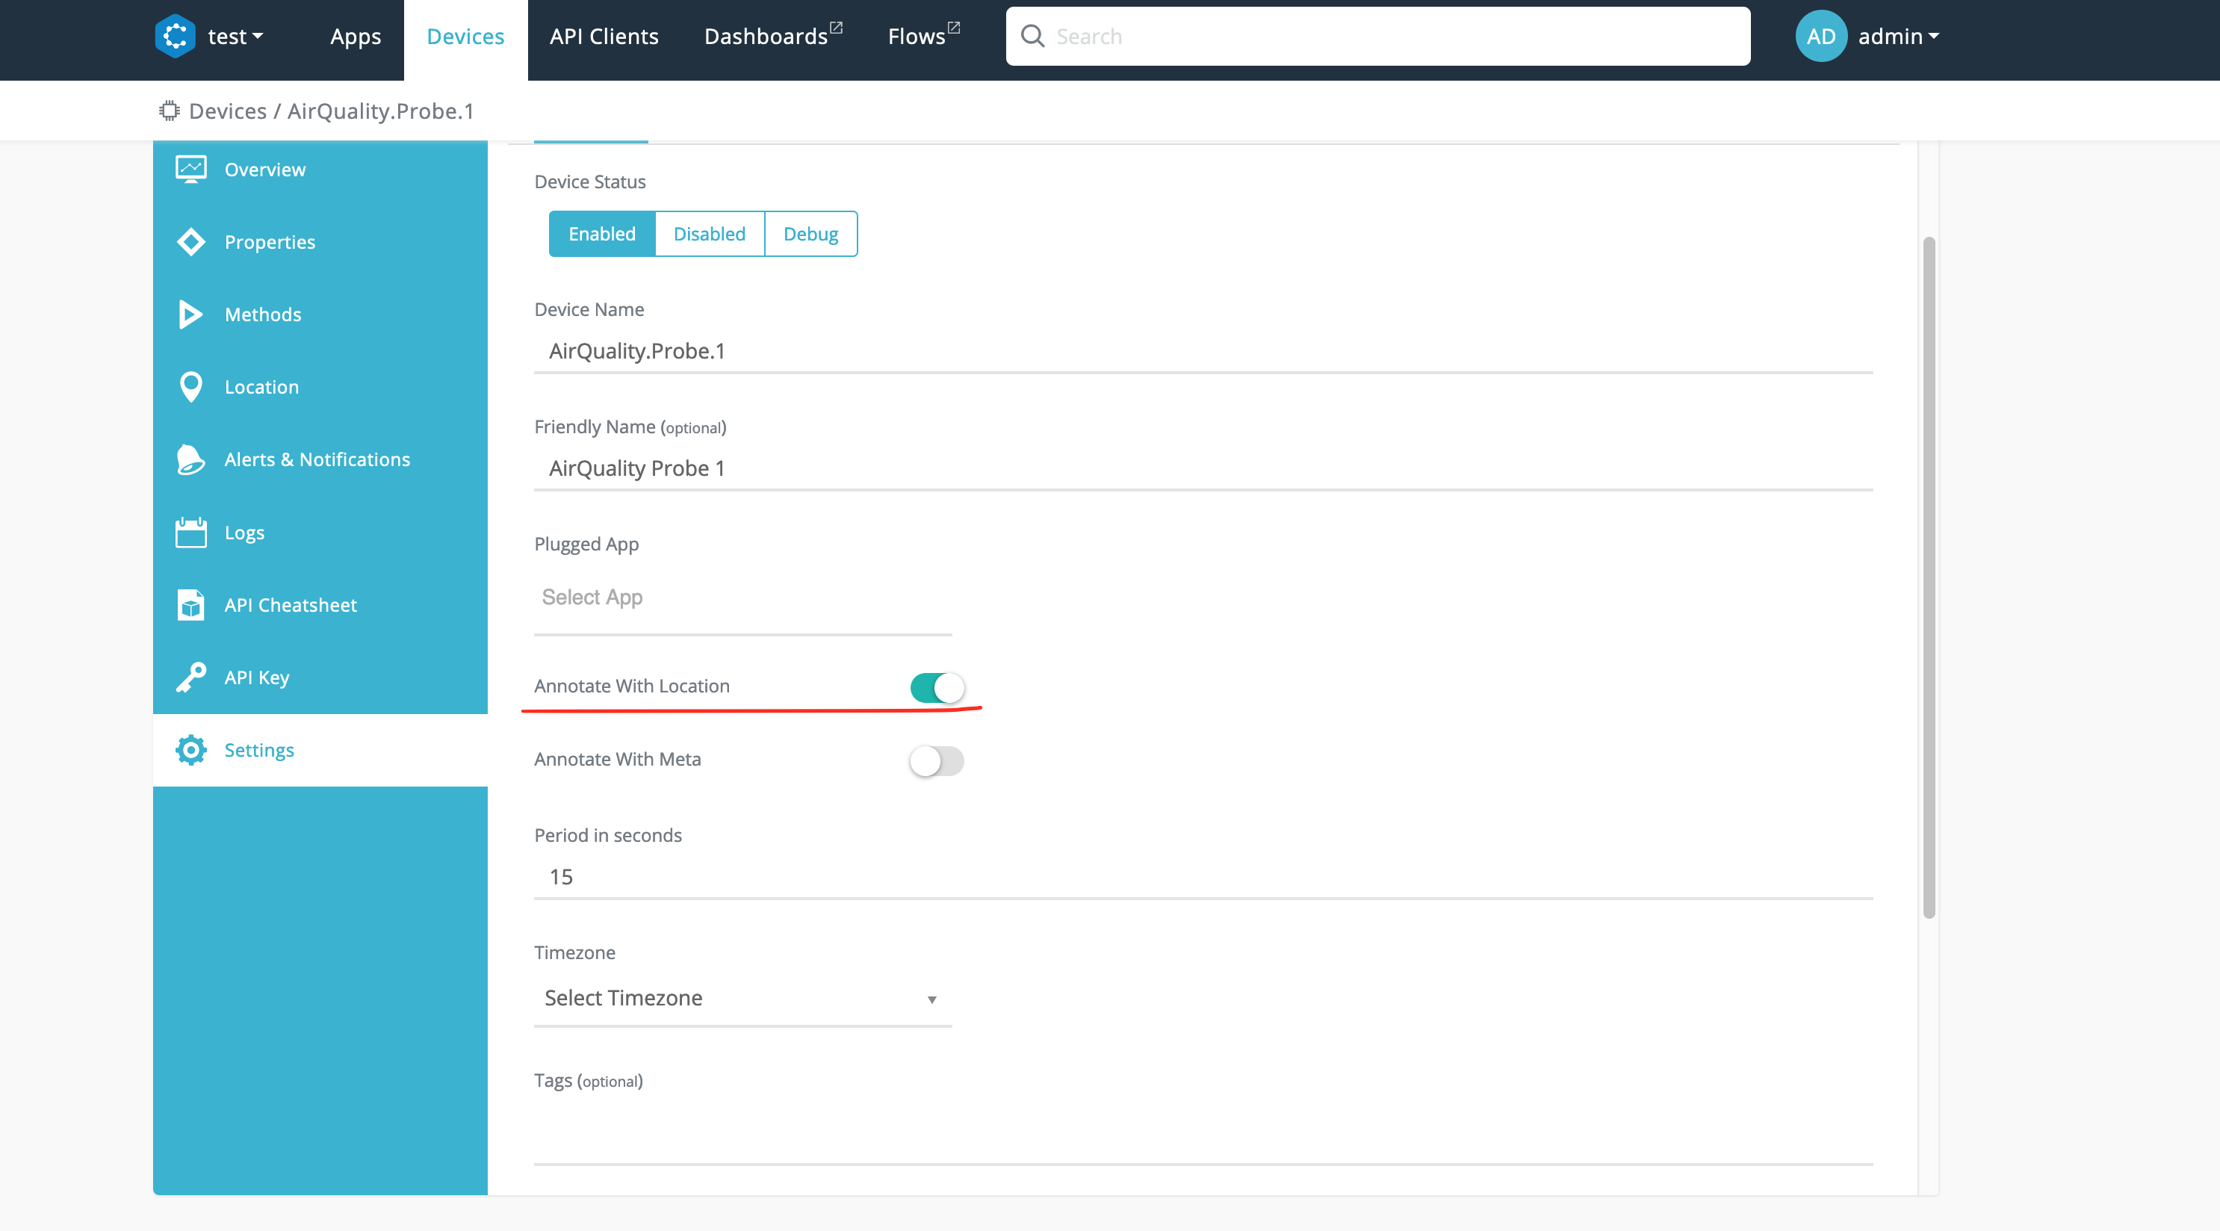Switch to the API Clients tab
The height and width of the screenshot is (1231, 2220).
604,36
